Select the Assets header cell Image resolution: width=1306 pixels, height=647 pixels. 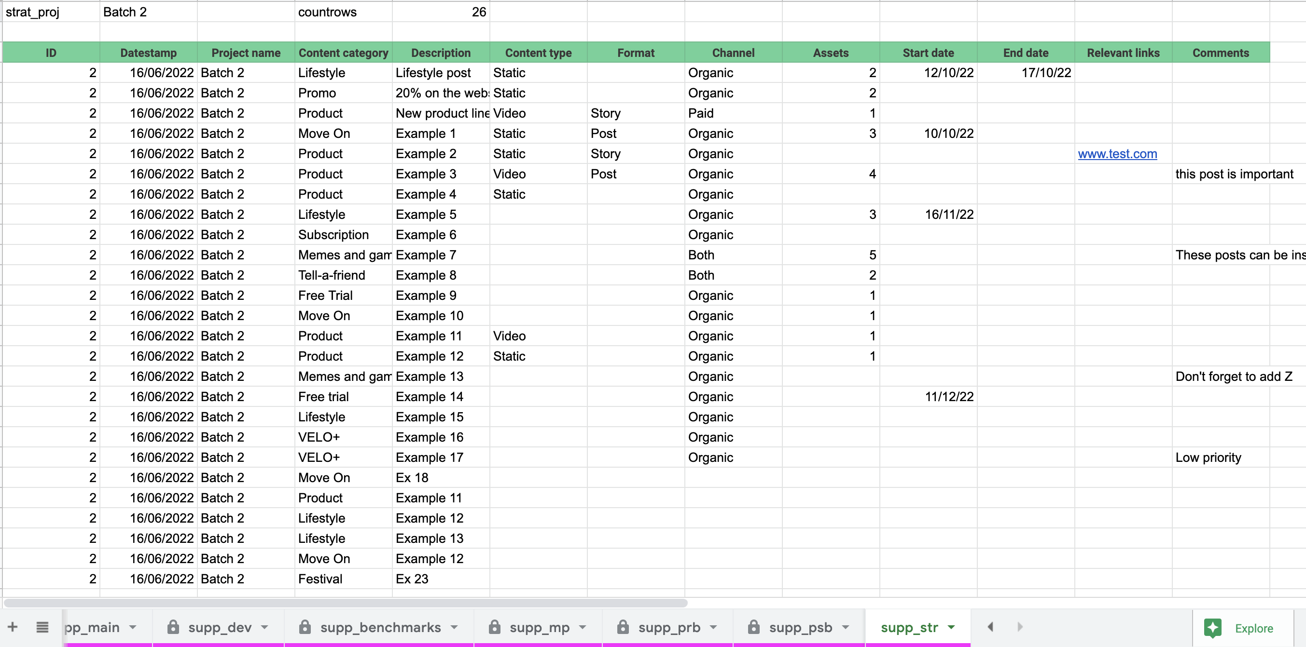[x=831, y=53]
